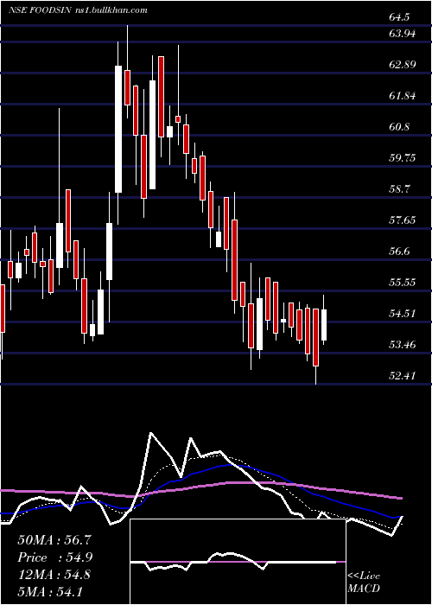The image size is (432, 605).
Task: Click the 50MA : 56.7 readout
Action: [55, 540]
